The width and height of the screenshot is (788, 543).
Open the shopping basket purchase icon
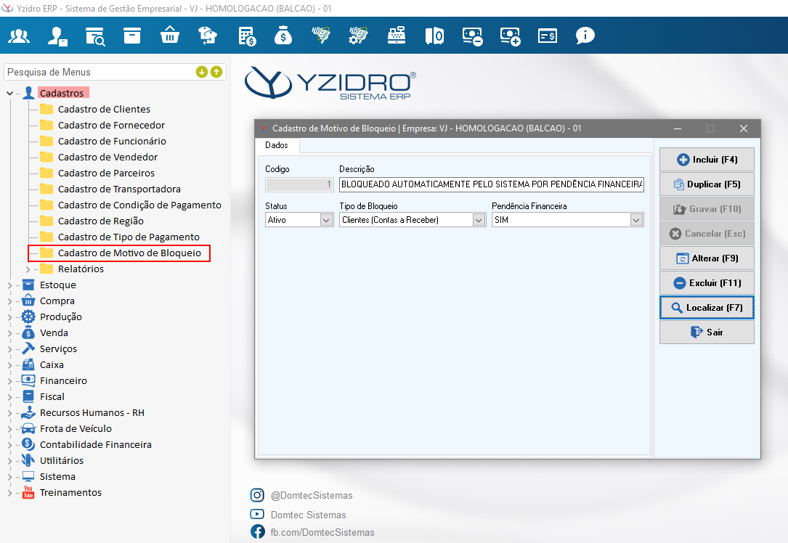[x=170, y=36]
